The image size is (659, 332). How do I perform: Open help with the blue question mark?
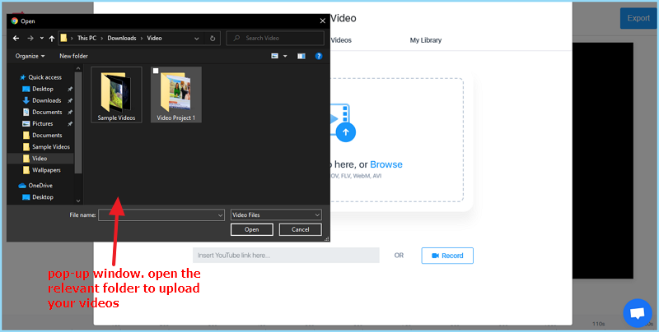(319, 56)
